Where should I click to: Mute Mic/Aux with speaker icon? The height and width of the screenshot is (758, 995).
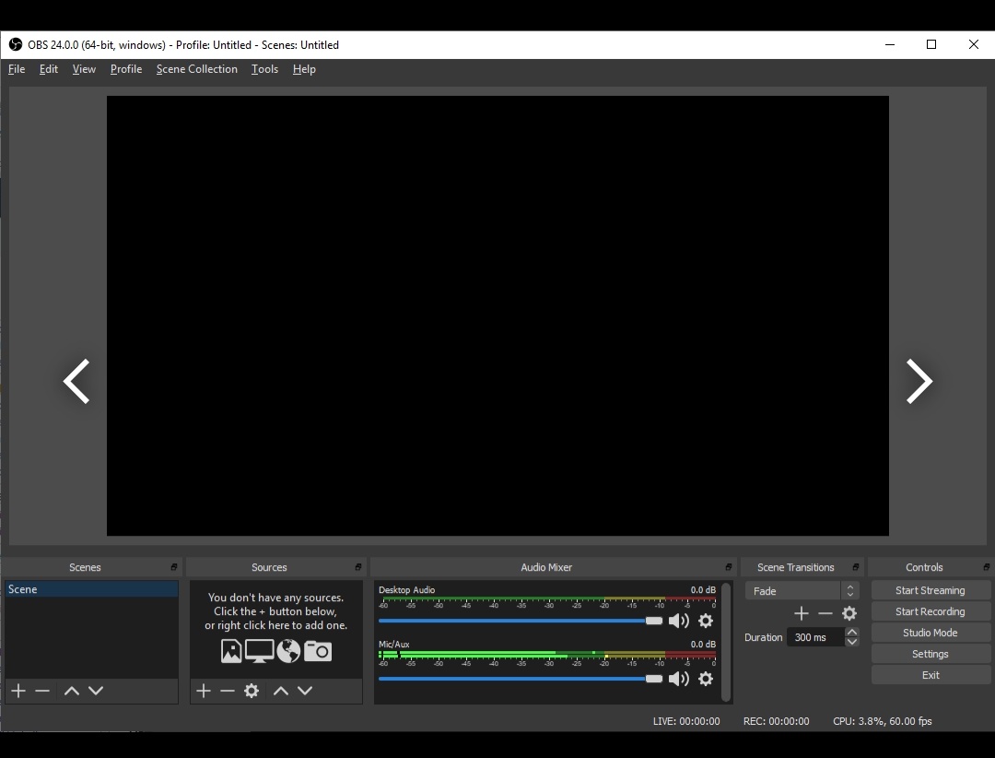pos(679,679)
